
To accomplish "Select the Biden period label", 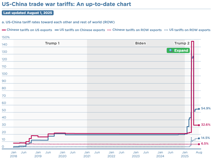I will click(140, 43).
